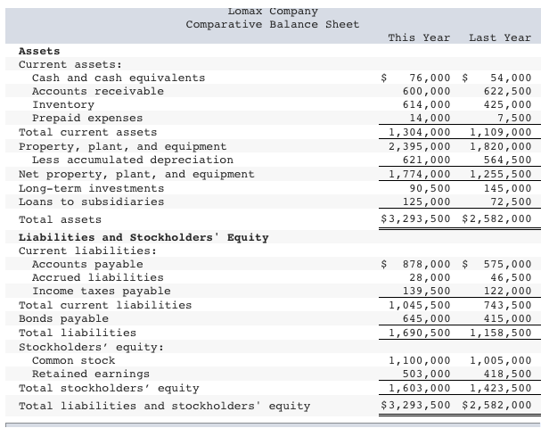Select 'Property, plant, and equipment' label
Image resolution: width=549 pixels, height=428 pixels.
point(123,146)
